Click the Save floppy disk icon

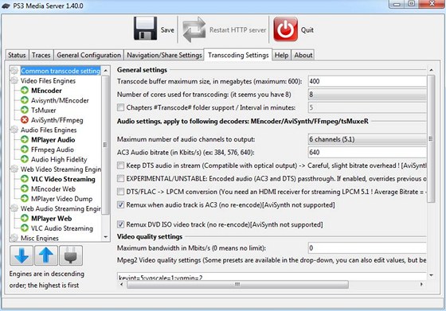(145, 29)
